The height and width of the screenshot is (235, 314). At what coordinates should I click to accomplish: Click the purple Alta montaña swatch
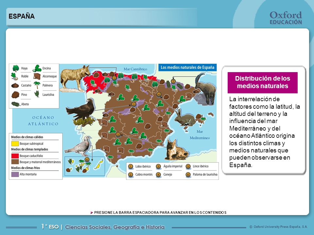pos(15,174)
